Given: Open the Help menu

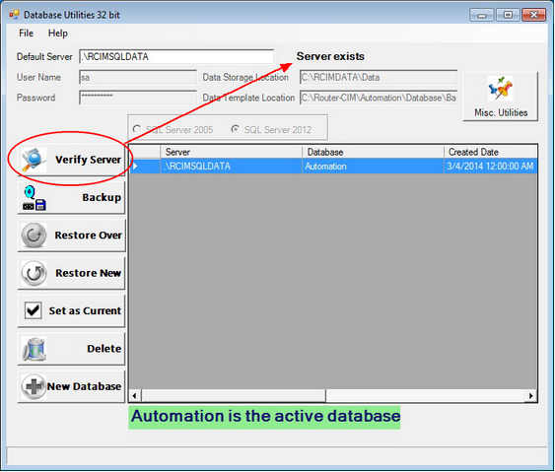Looking at the screenshot, I should pyautogui.click(x=58, y=34).
